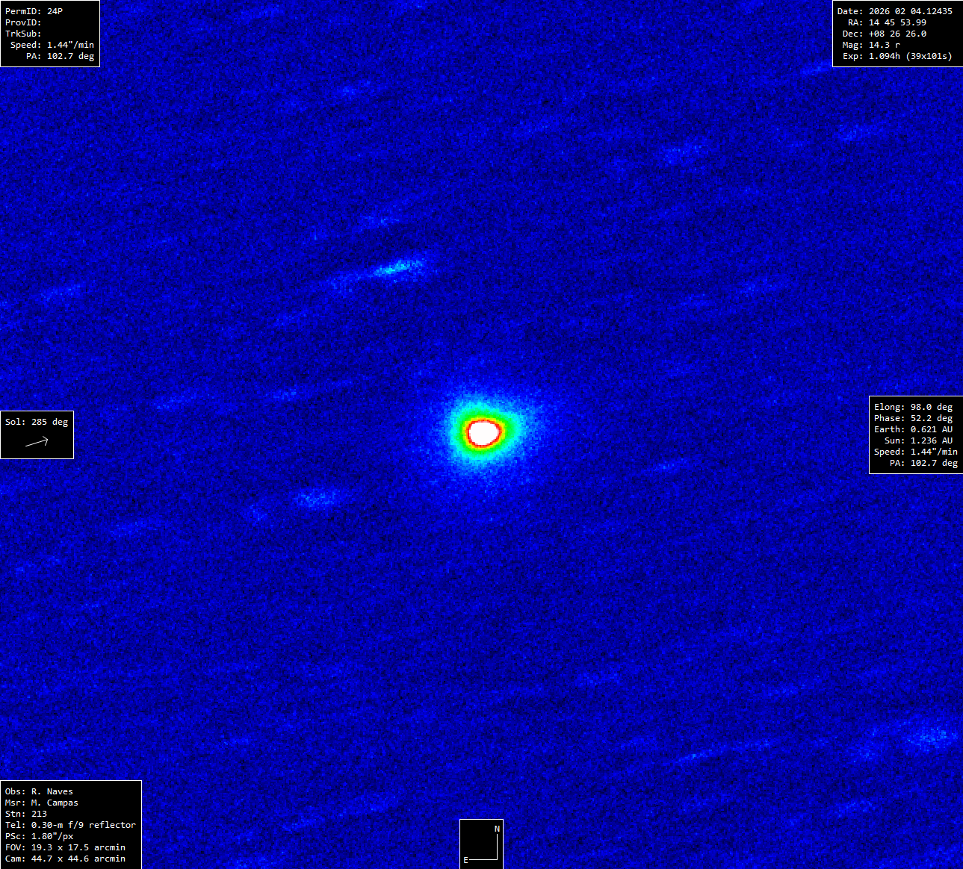Select the PermID: 24P text
963x869 pixels.
34,11
